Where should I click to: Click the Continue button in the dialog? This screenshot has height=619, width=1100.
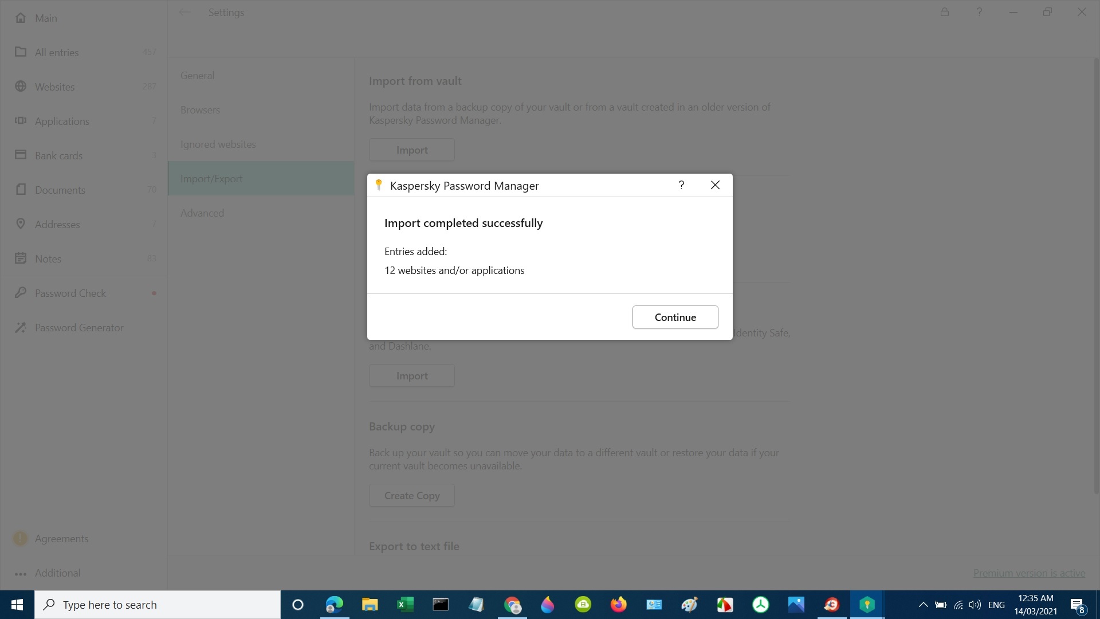(x=675, y=317)
